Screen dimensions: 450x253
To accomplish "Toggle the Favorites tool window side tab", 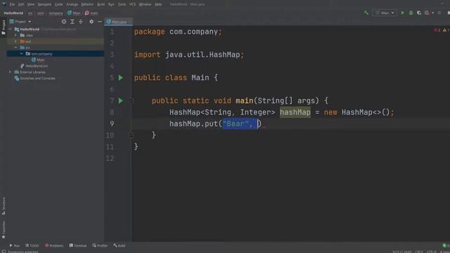I will tap(4, 230).
